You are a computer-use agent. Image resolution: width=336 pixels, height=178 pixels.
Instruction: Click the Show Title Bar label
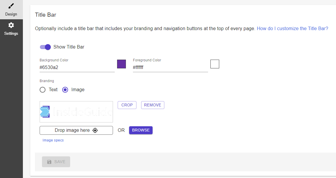(x=69, y=47)
